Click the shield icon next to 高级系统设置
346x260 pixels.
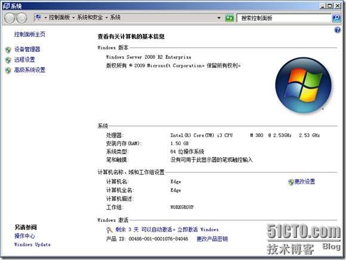tap(8, 70)
